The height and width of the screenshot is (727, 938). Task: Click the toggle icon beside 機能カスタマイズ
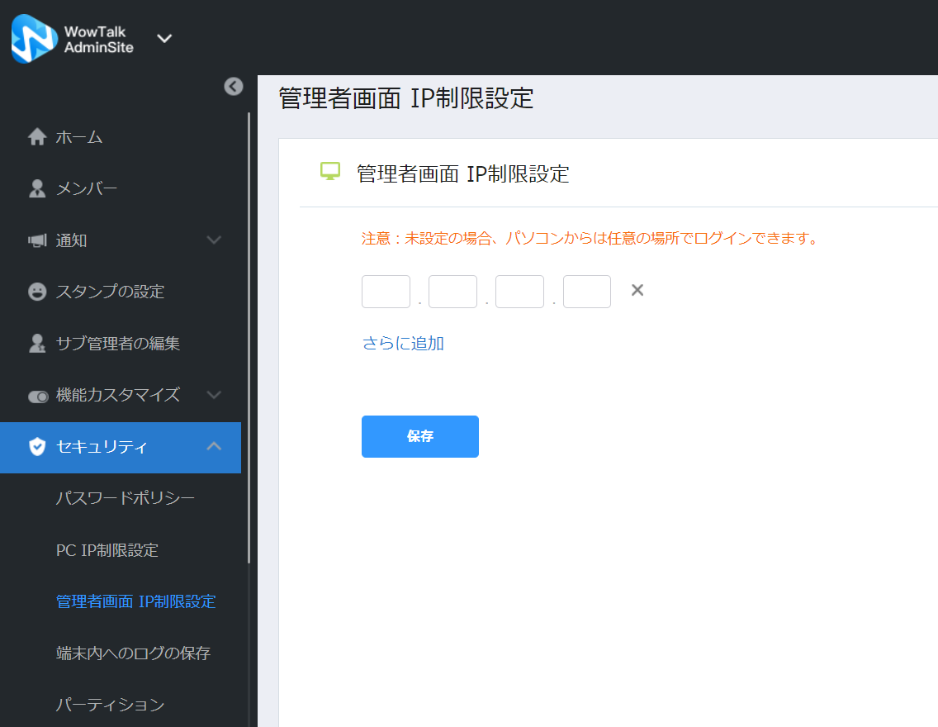point(38,397)
